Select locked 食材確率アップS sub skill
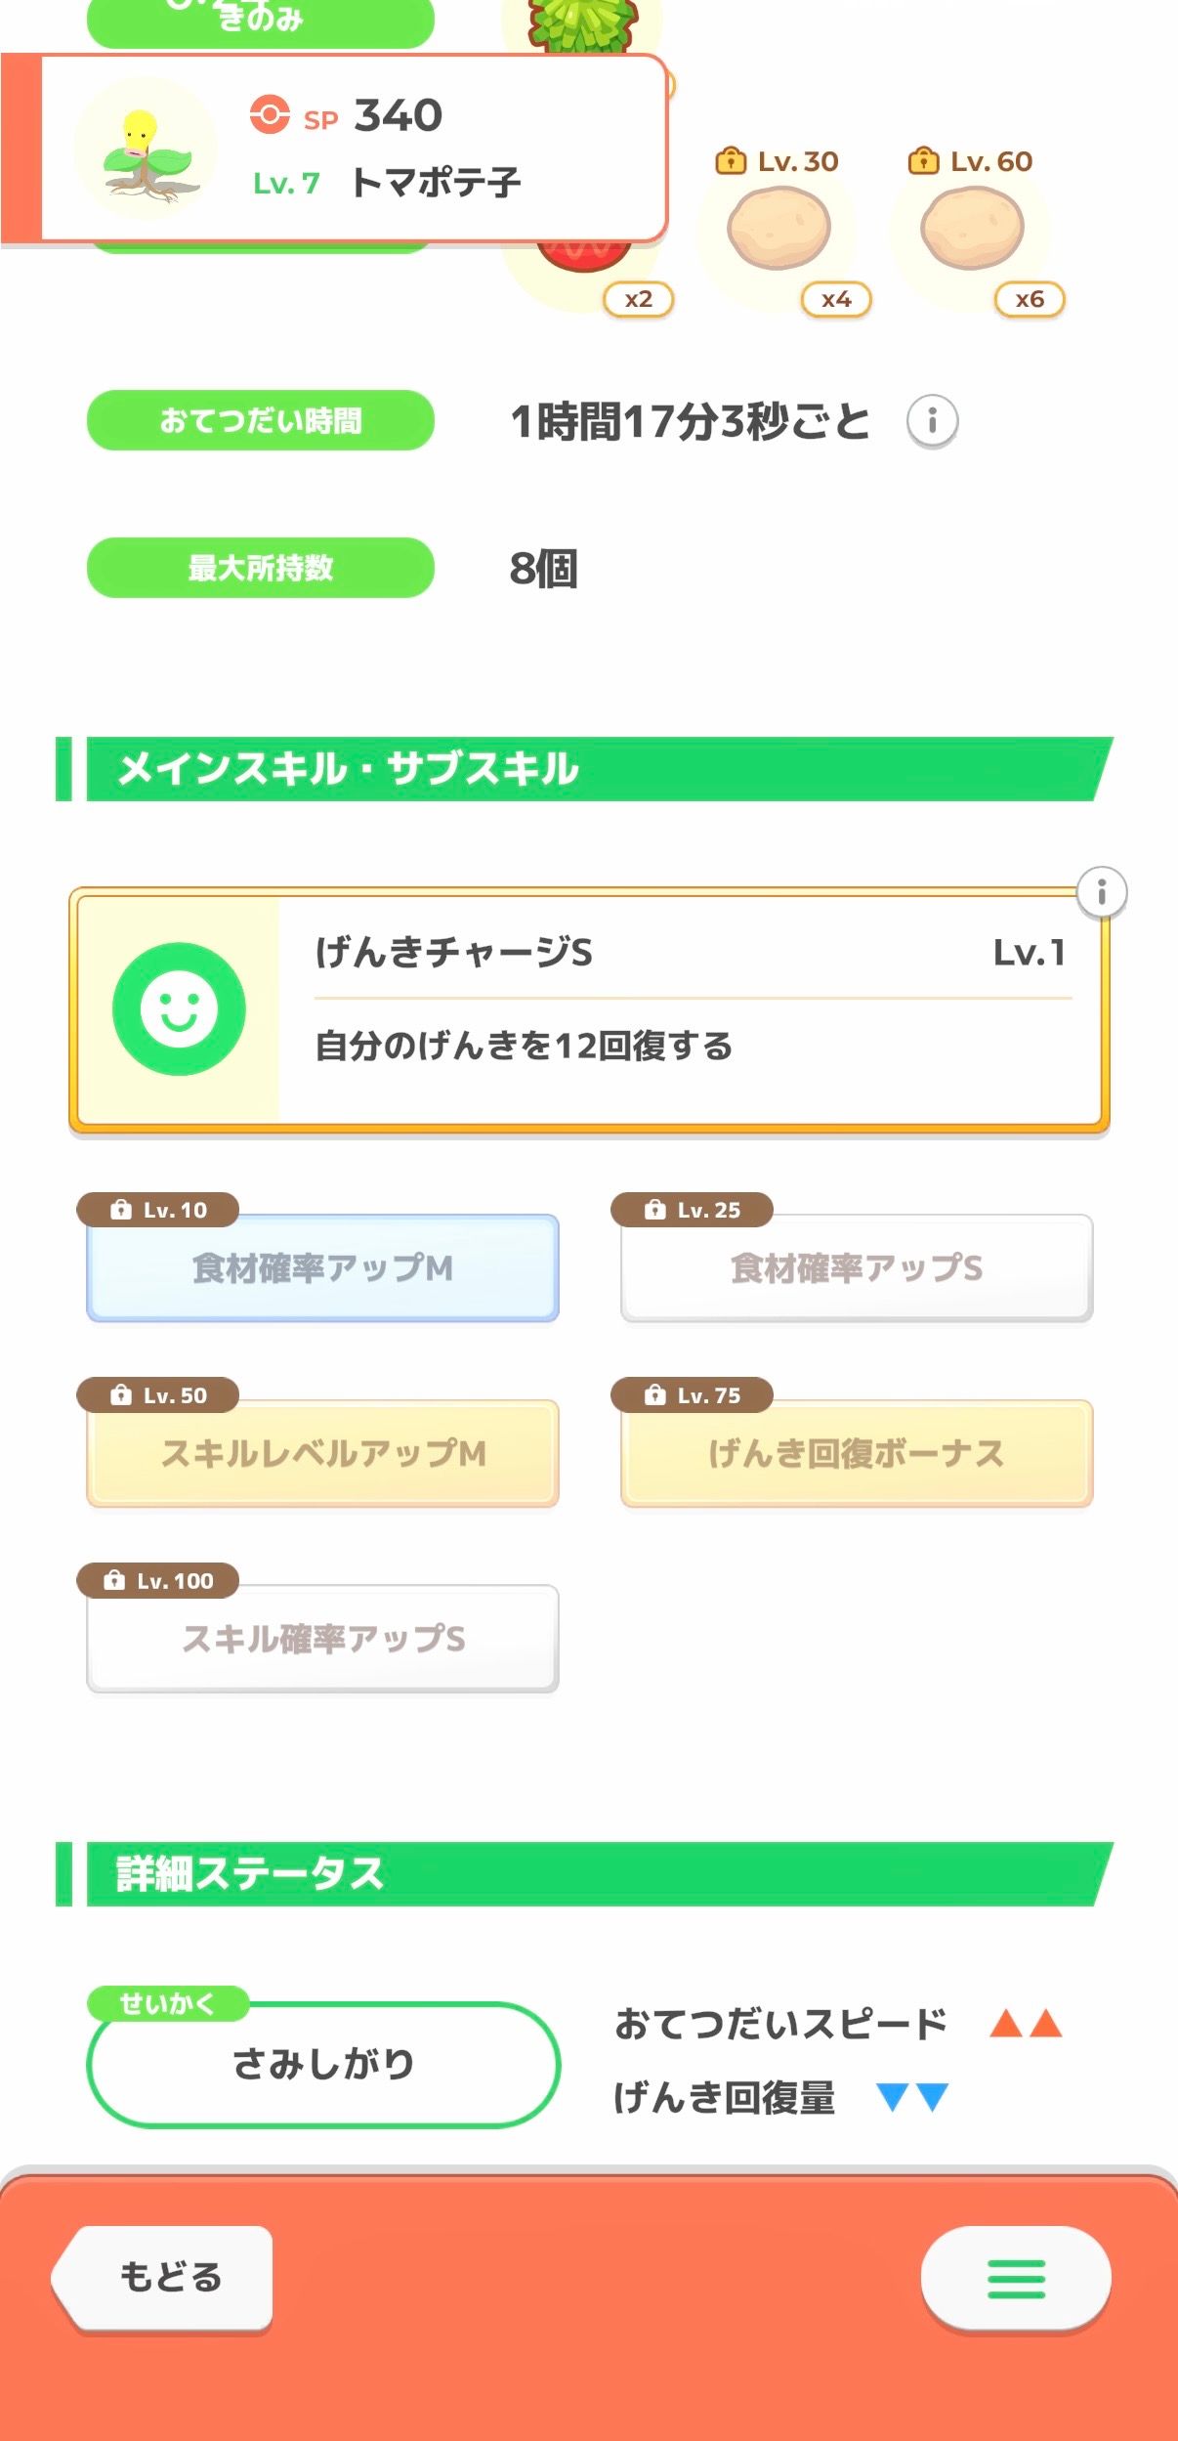 coord(856,1267)
